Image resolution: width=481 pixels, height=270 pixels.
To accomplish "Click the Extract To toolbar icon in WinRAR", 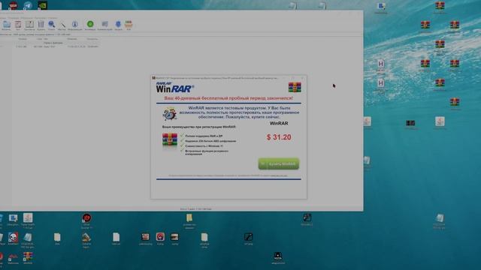I will 7,25.
